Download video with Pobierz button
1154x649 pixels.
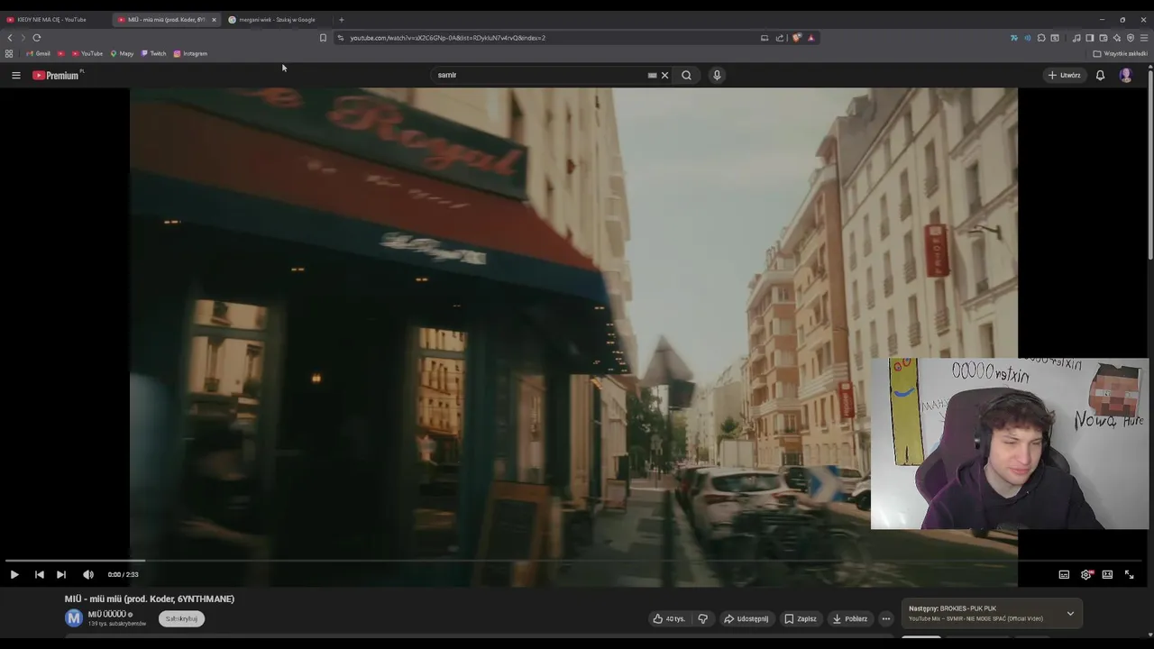click(x=850, y=618)
